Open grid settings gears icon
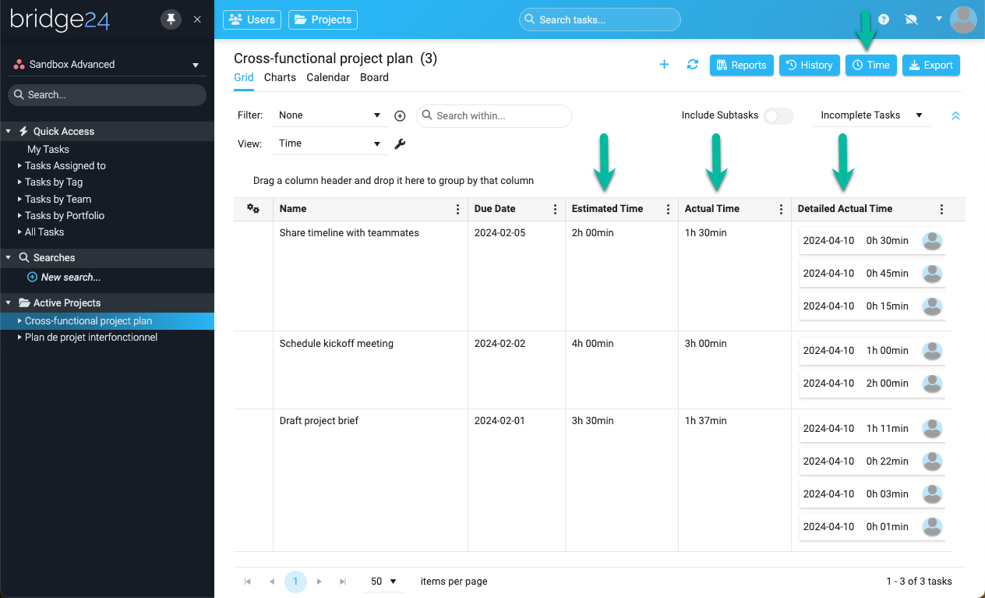The width and height of the screenshot is (985, 598). click(x=253, y=208)
